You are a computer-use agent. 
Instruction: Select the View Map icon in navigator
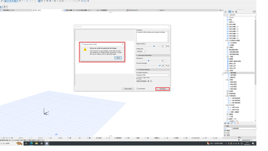tap(230, 12)
